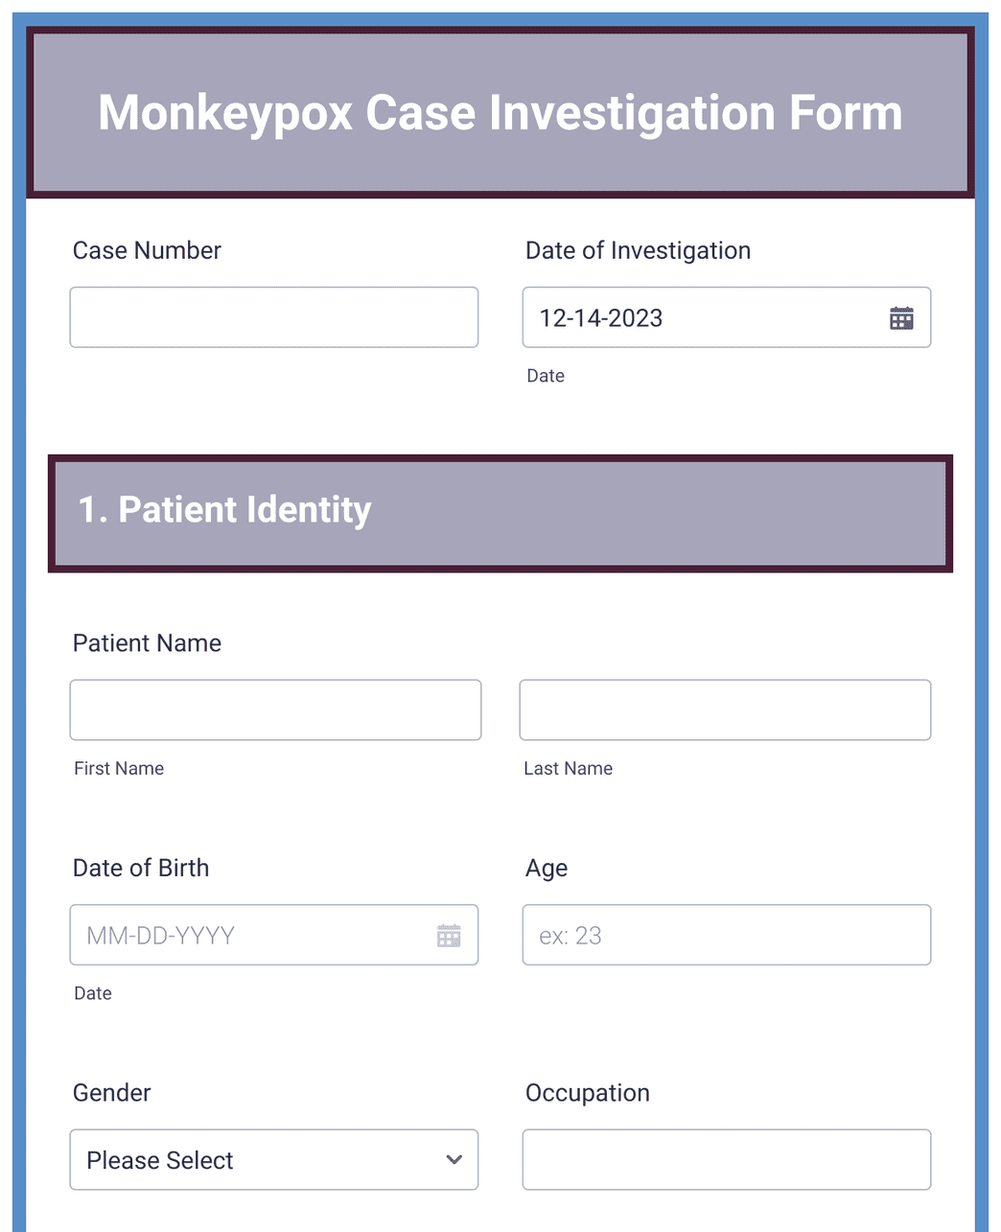
Task: Click the date value 12-14-2023
Action: (600, 317)
